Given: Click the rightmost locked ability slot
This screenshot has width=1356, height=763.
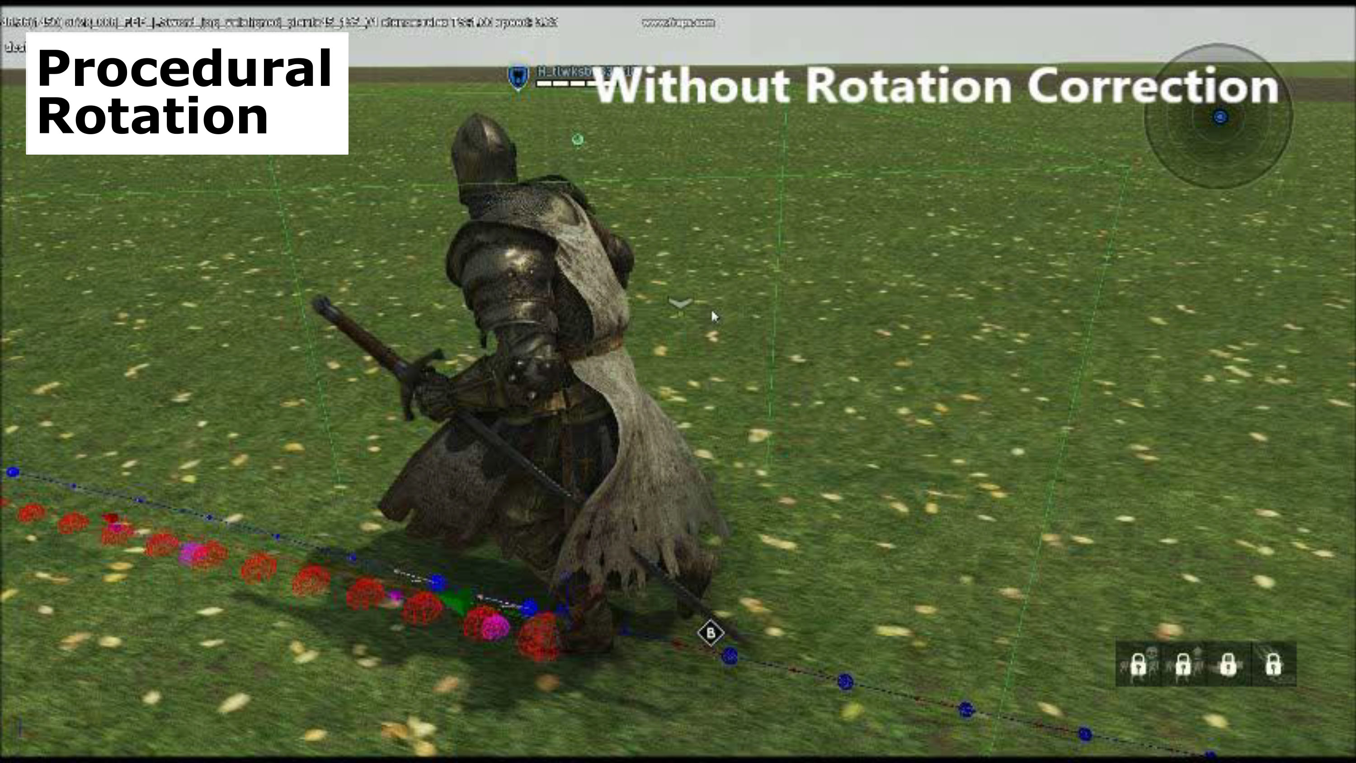Looking at the screenshot, I should [x=1273, y=664].
